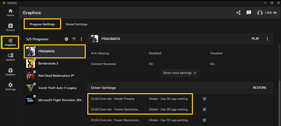Click the 5/5 Programs heading

coord(37,39)
